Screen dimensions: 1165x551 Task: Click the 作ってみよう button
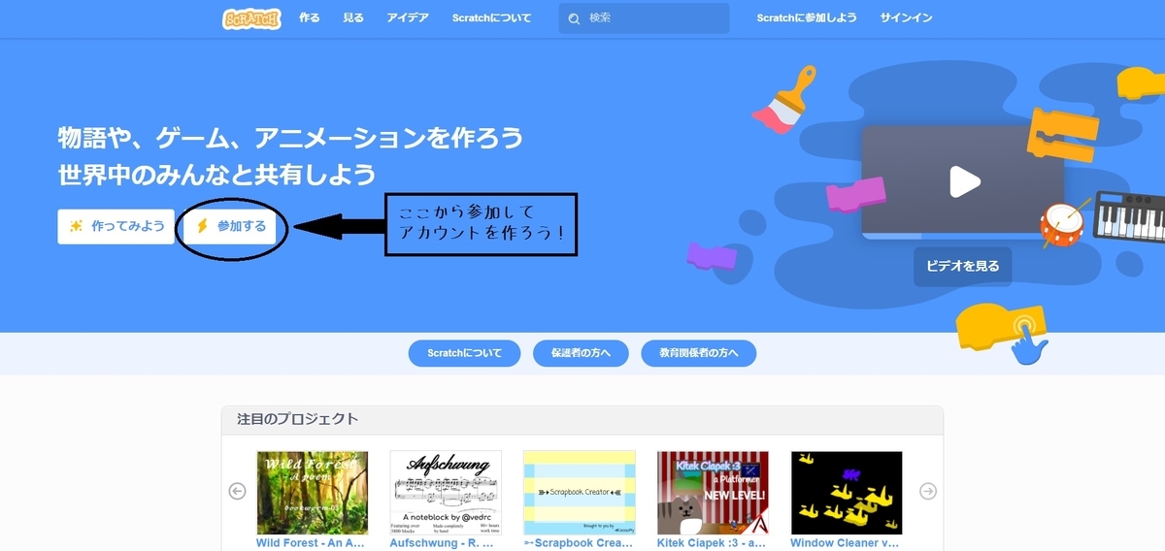coord(116,226)
